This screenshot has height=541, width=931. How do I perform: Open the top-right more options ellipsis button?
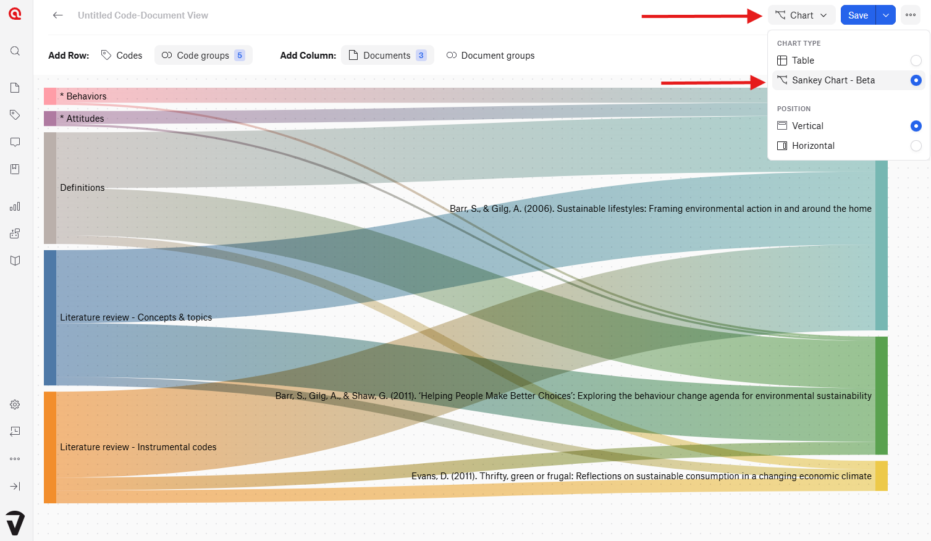tap(911, 15)
